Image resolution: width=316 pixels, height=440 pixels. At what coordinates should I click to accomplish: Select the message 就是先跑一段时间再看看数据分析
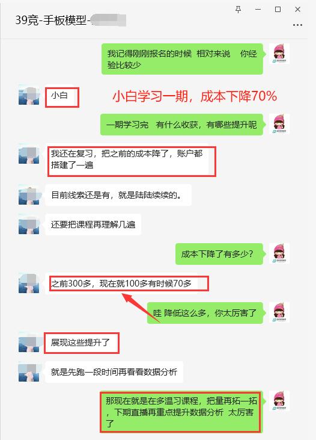[x=114, y=372]
